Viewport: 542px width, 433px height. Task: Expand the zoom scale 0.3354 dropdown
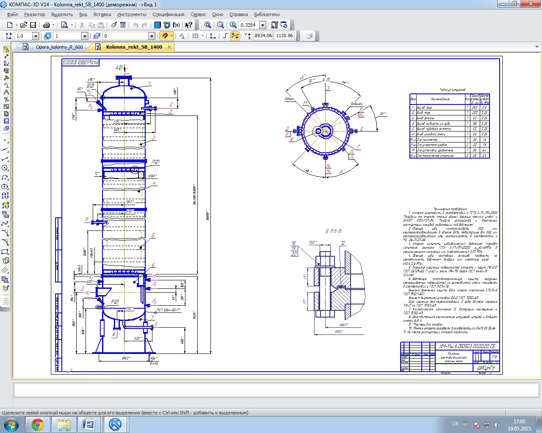pos(263,25)
